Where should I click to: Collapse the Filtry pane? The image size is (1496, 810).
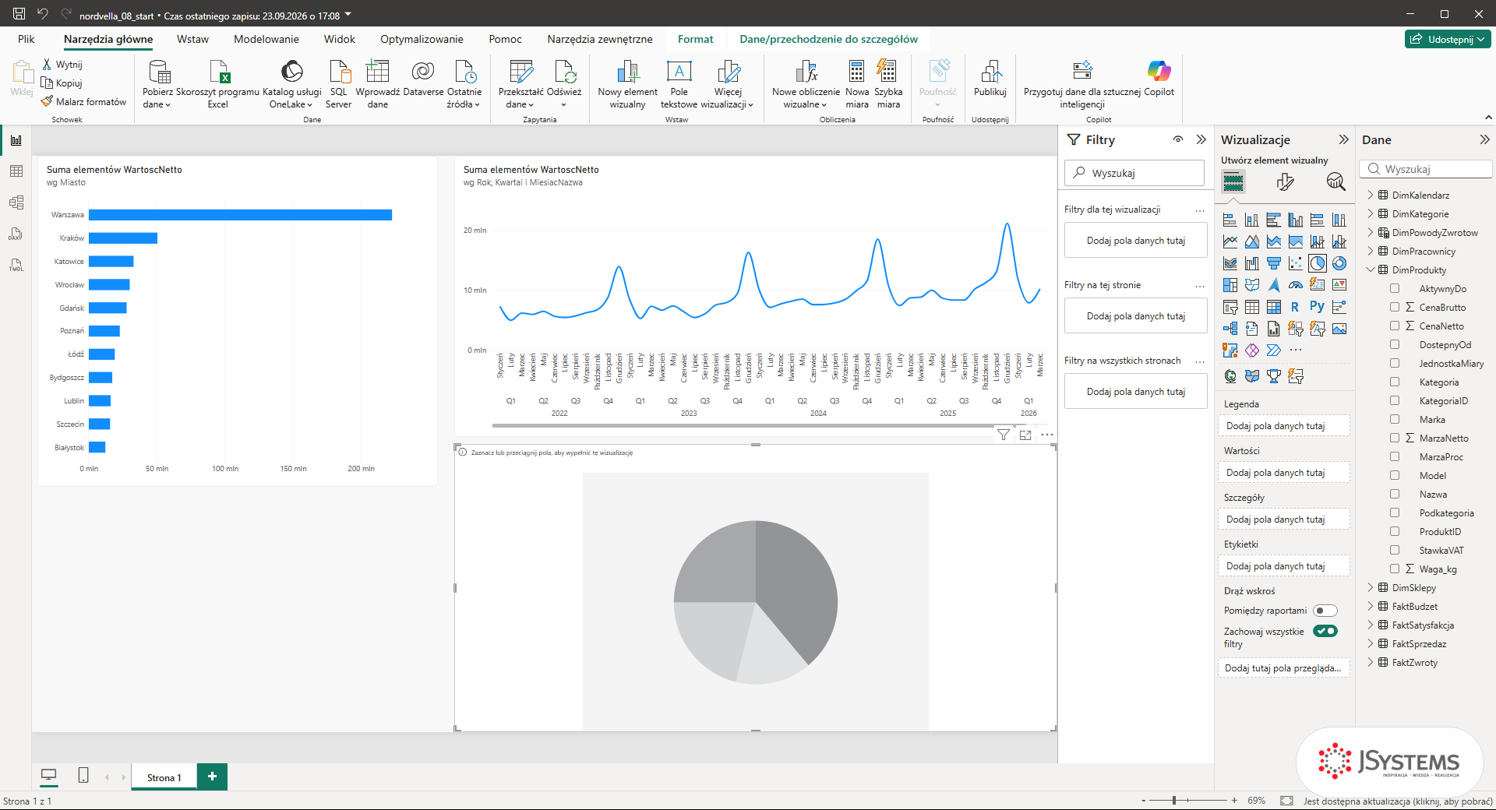pos(1201,140)
